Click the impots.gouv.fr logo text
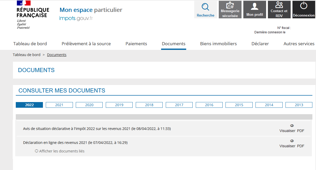The image size is (316, 170). tap(76, 18)
